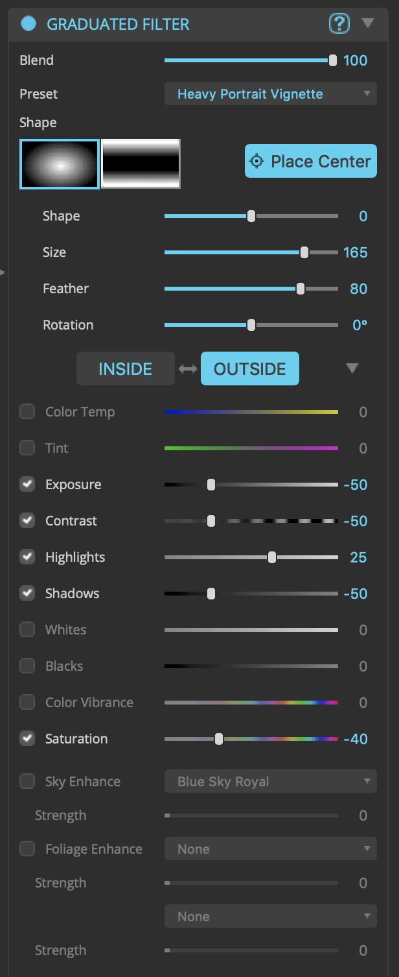Open the Blue Sky Royal dropdown
This screenshot has width=399, height=977.
[271, 782]
